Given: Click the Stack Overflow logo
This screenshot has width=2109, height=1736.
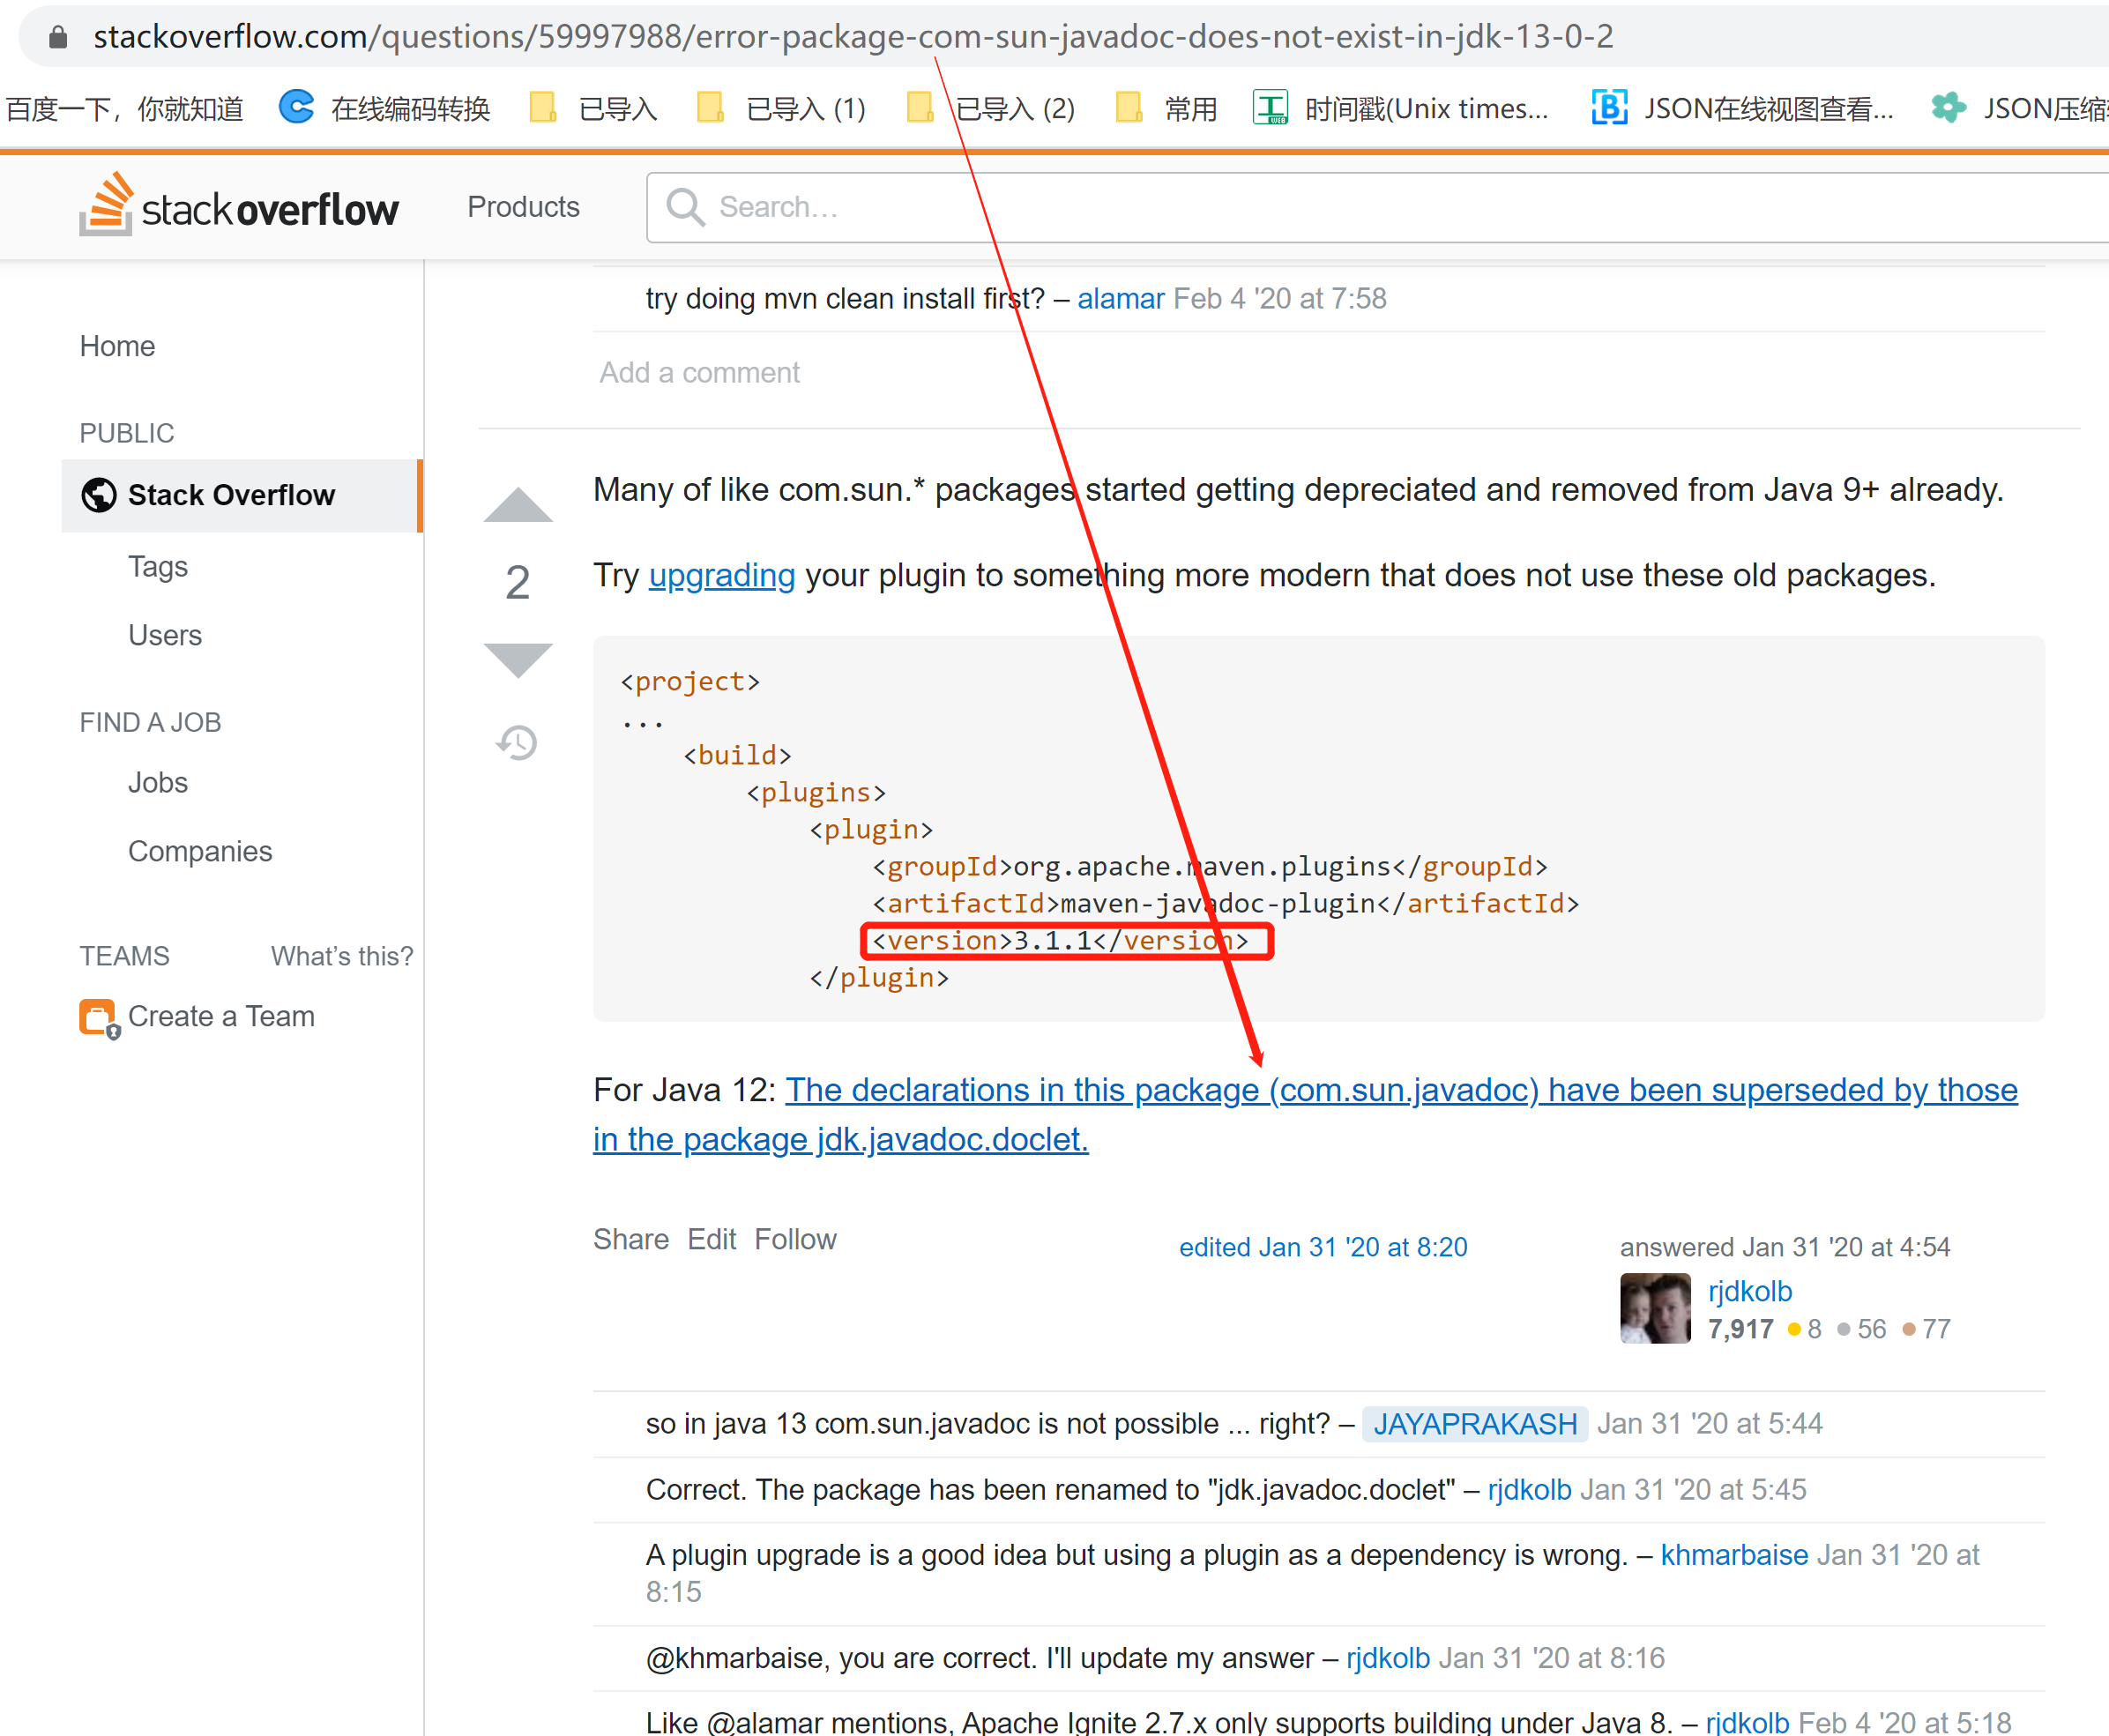Looking at the screenshot, I should click(x=239, y=206).
